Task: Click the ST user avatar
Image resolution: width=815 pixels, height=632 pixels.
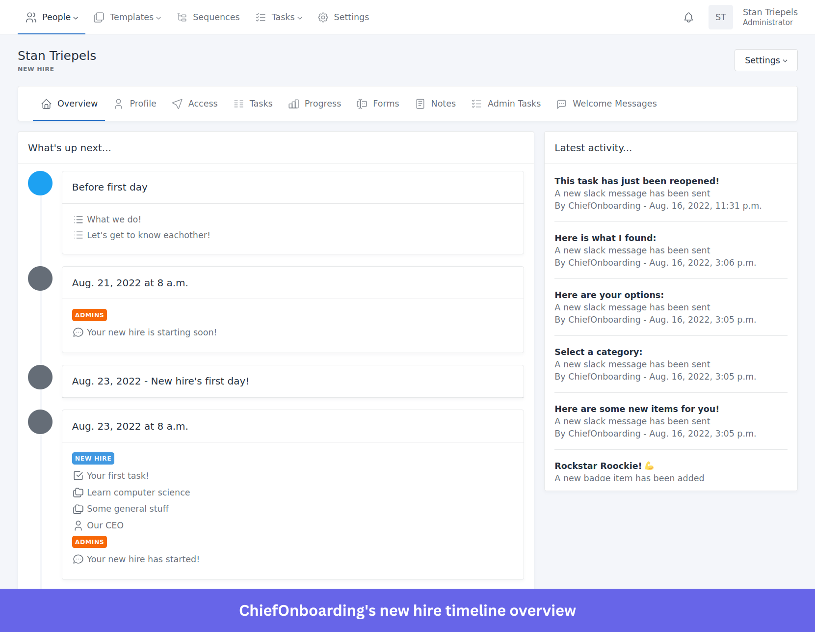Action: [720, 17]
